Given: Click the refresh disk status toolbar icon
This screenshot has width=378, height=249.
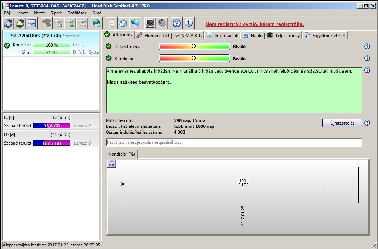Looking at the screenshot, I should click(8, 23).
